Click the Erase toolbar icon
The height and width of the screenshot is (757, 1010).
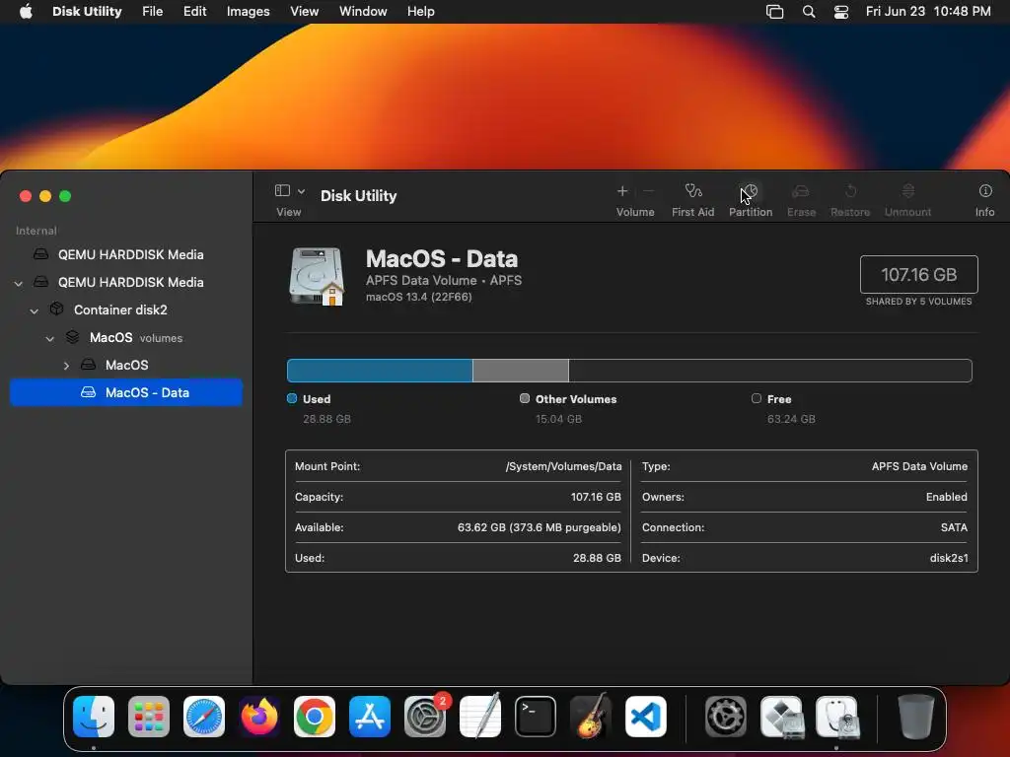tap(801, 191)
